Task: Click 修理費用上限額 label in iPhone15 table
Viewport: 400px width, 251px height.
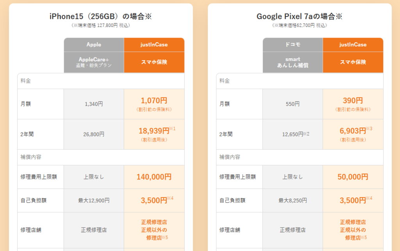Action: click(x=39, y=177)
